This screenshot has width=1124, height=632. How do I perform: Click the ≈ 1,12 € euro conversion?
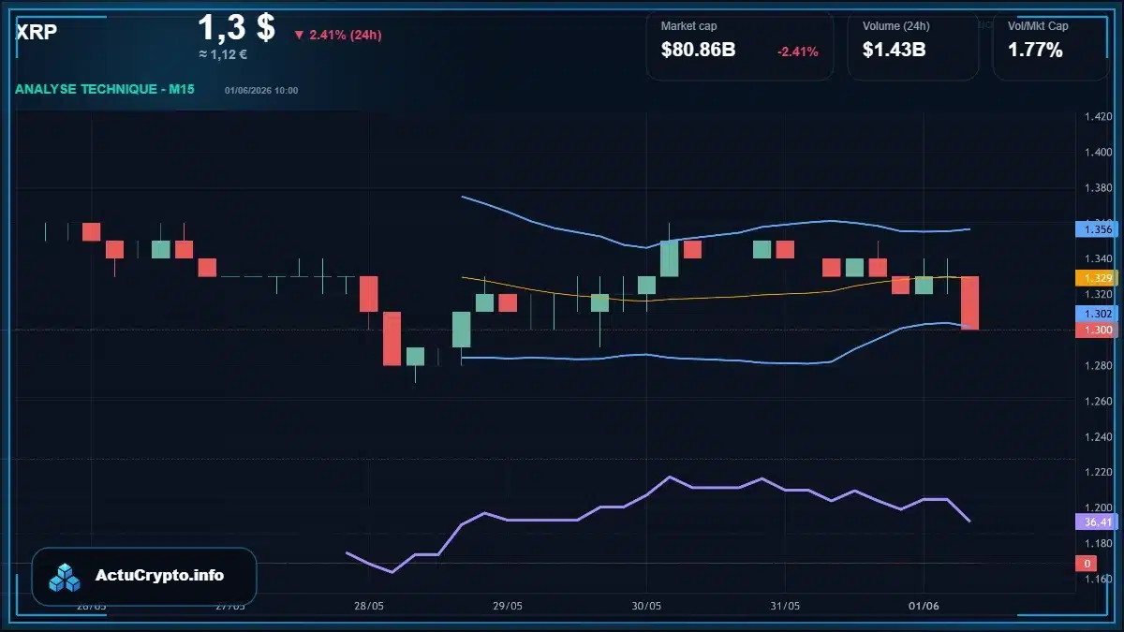point(223,54)
